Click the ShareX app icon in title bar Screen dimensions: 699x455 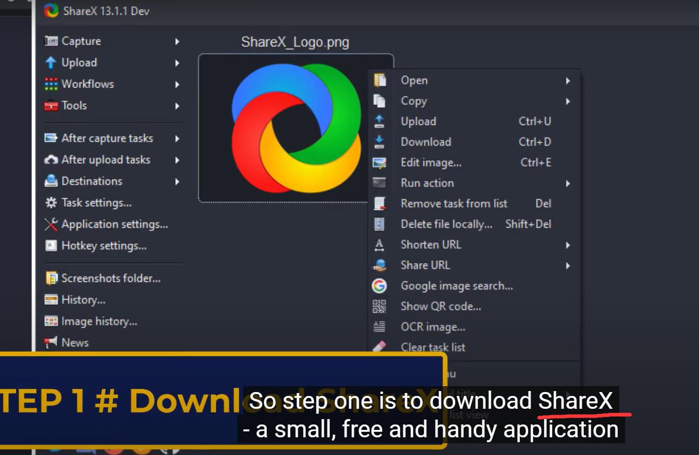pyautogui.click(x=51, y=10)
